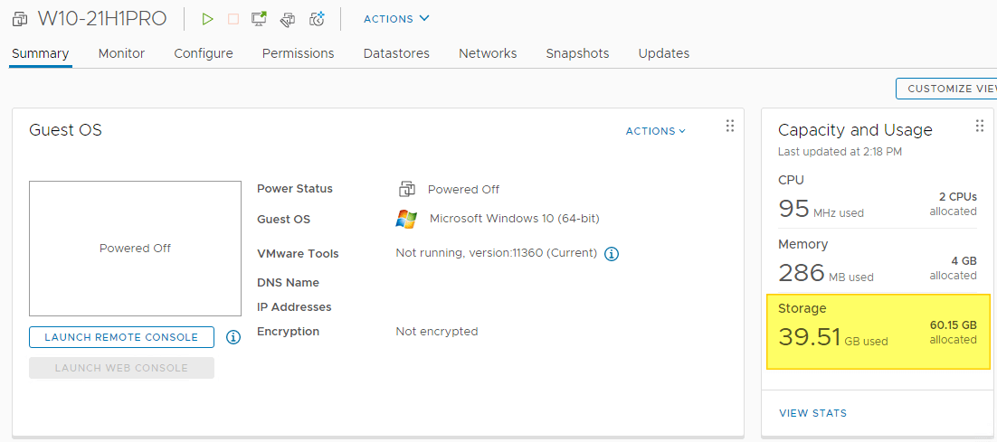This screenshot has height=442, width=997.
Task: Click the Powered Off console thumbnail
Action: 135,248
